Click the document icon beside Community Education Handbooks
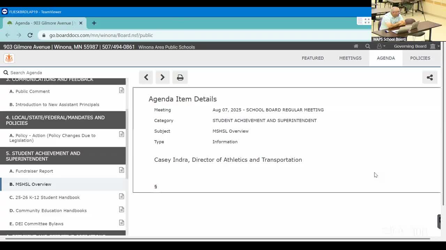This screenshot has height=250, width=446. (x=122, y=209)
